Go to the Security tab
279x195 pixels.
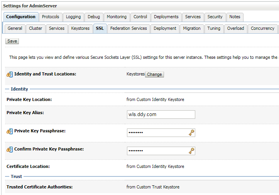click(x=215, y=17)
